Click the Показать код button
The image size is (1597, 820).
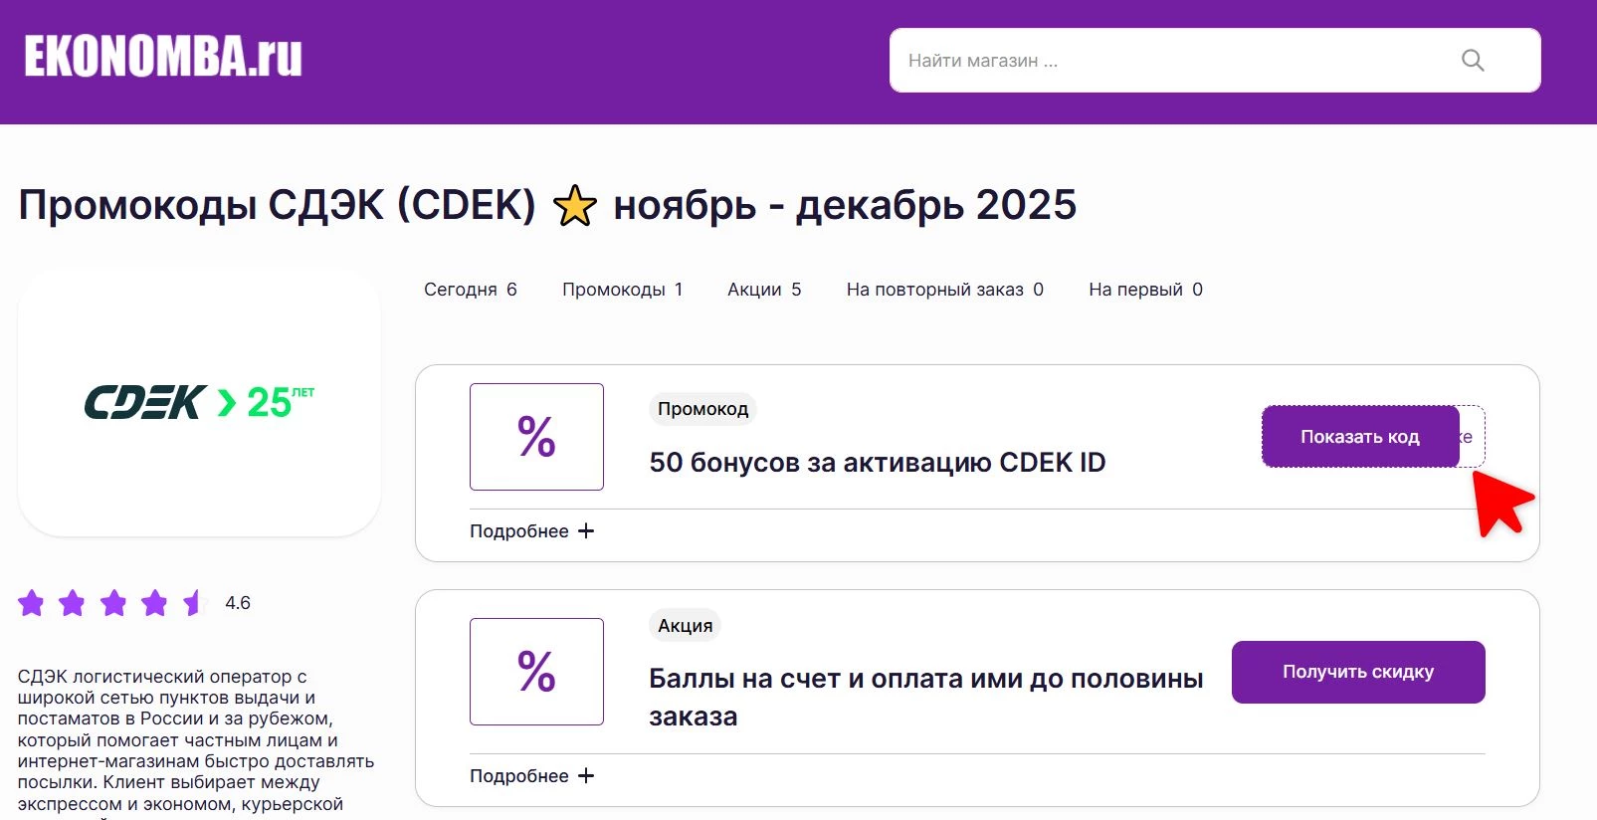1360,436
